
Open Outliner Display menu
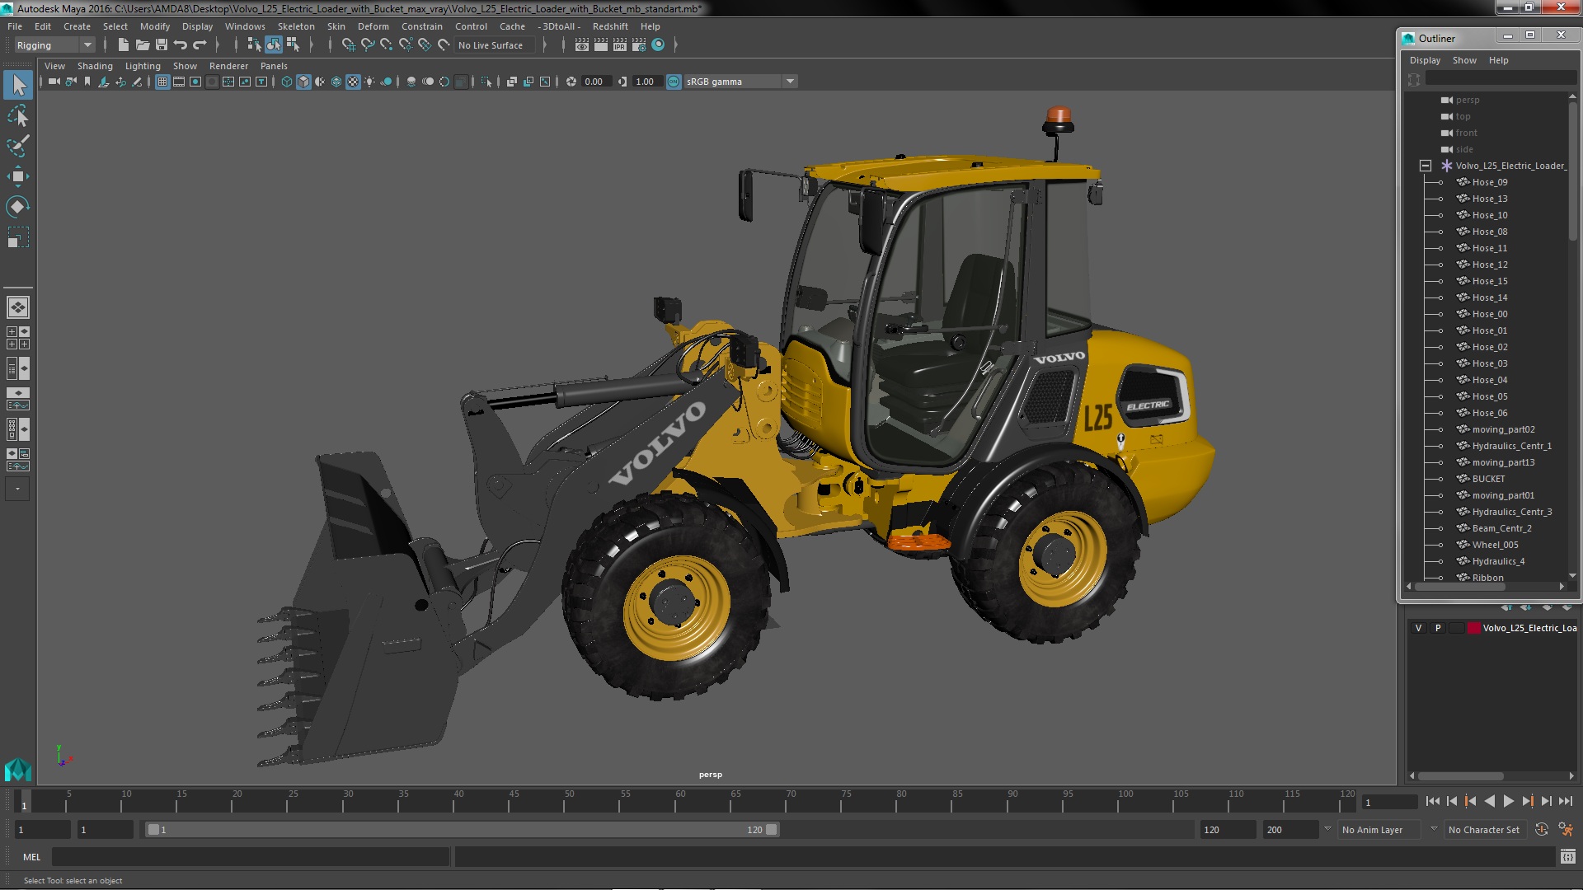(x=1425, y=60)
